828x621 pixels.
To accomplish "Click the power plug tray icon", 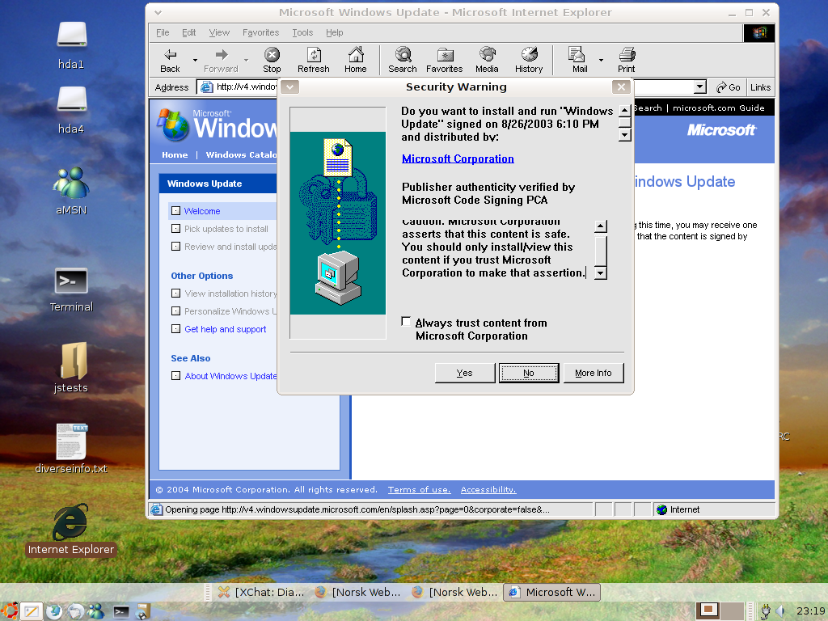I will (x=765, y=611).
